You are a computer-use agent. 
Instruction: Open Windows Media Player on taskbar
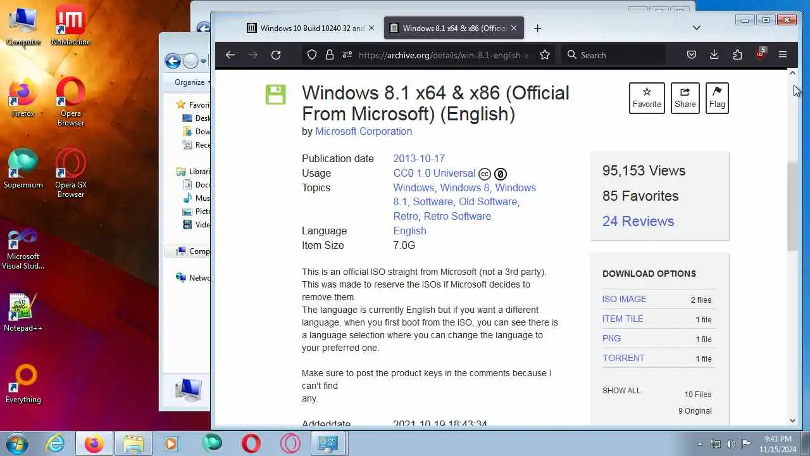pyautogui.click(x=171, y=443)
